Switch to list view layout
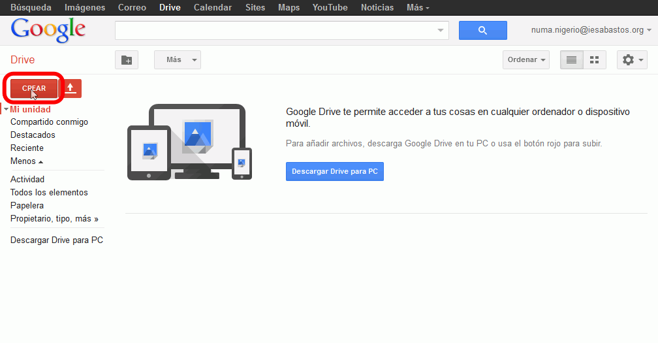 571,60
